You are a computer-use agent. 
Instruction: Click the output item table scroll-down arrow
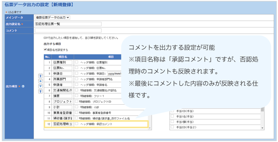pos(150,128)
